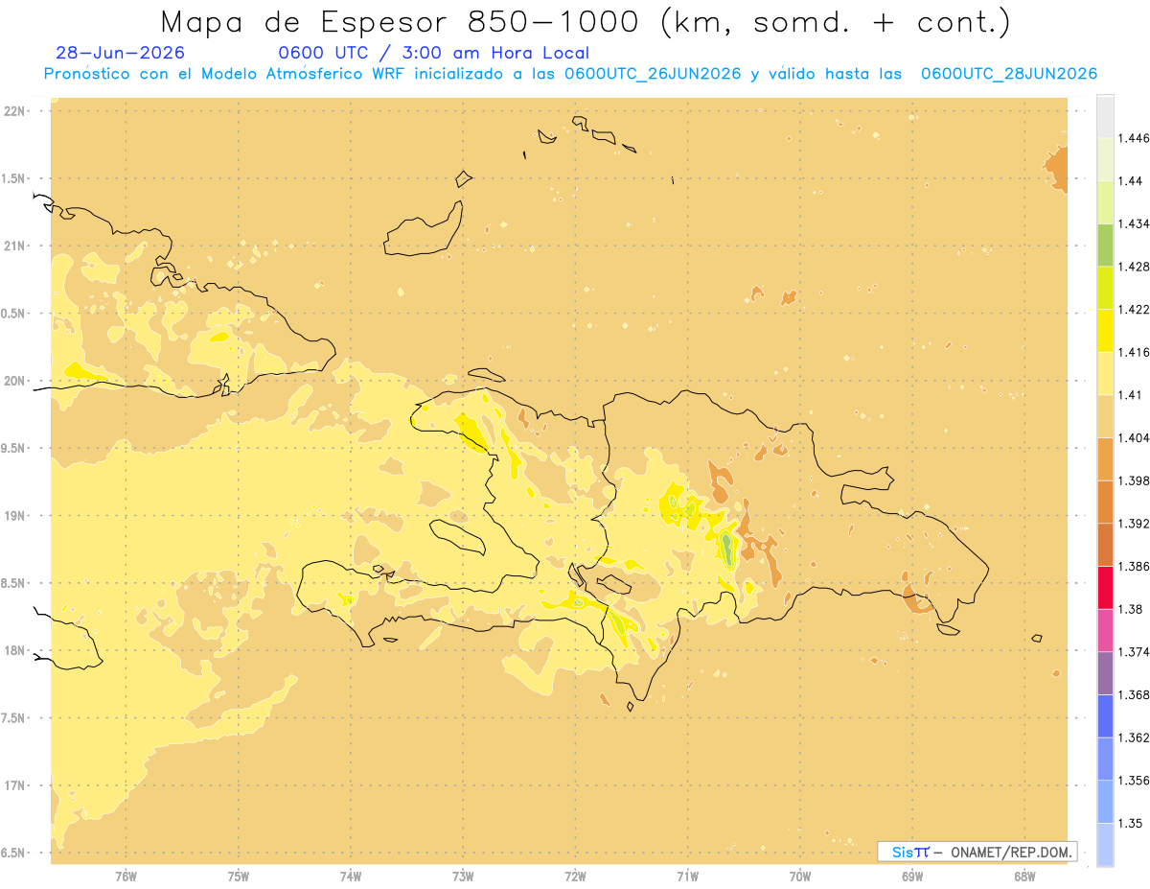Click the latitude label '22N'
This screenshot has height=889, width=1150.
[14, 111]
